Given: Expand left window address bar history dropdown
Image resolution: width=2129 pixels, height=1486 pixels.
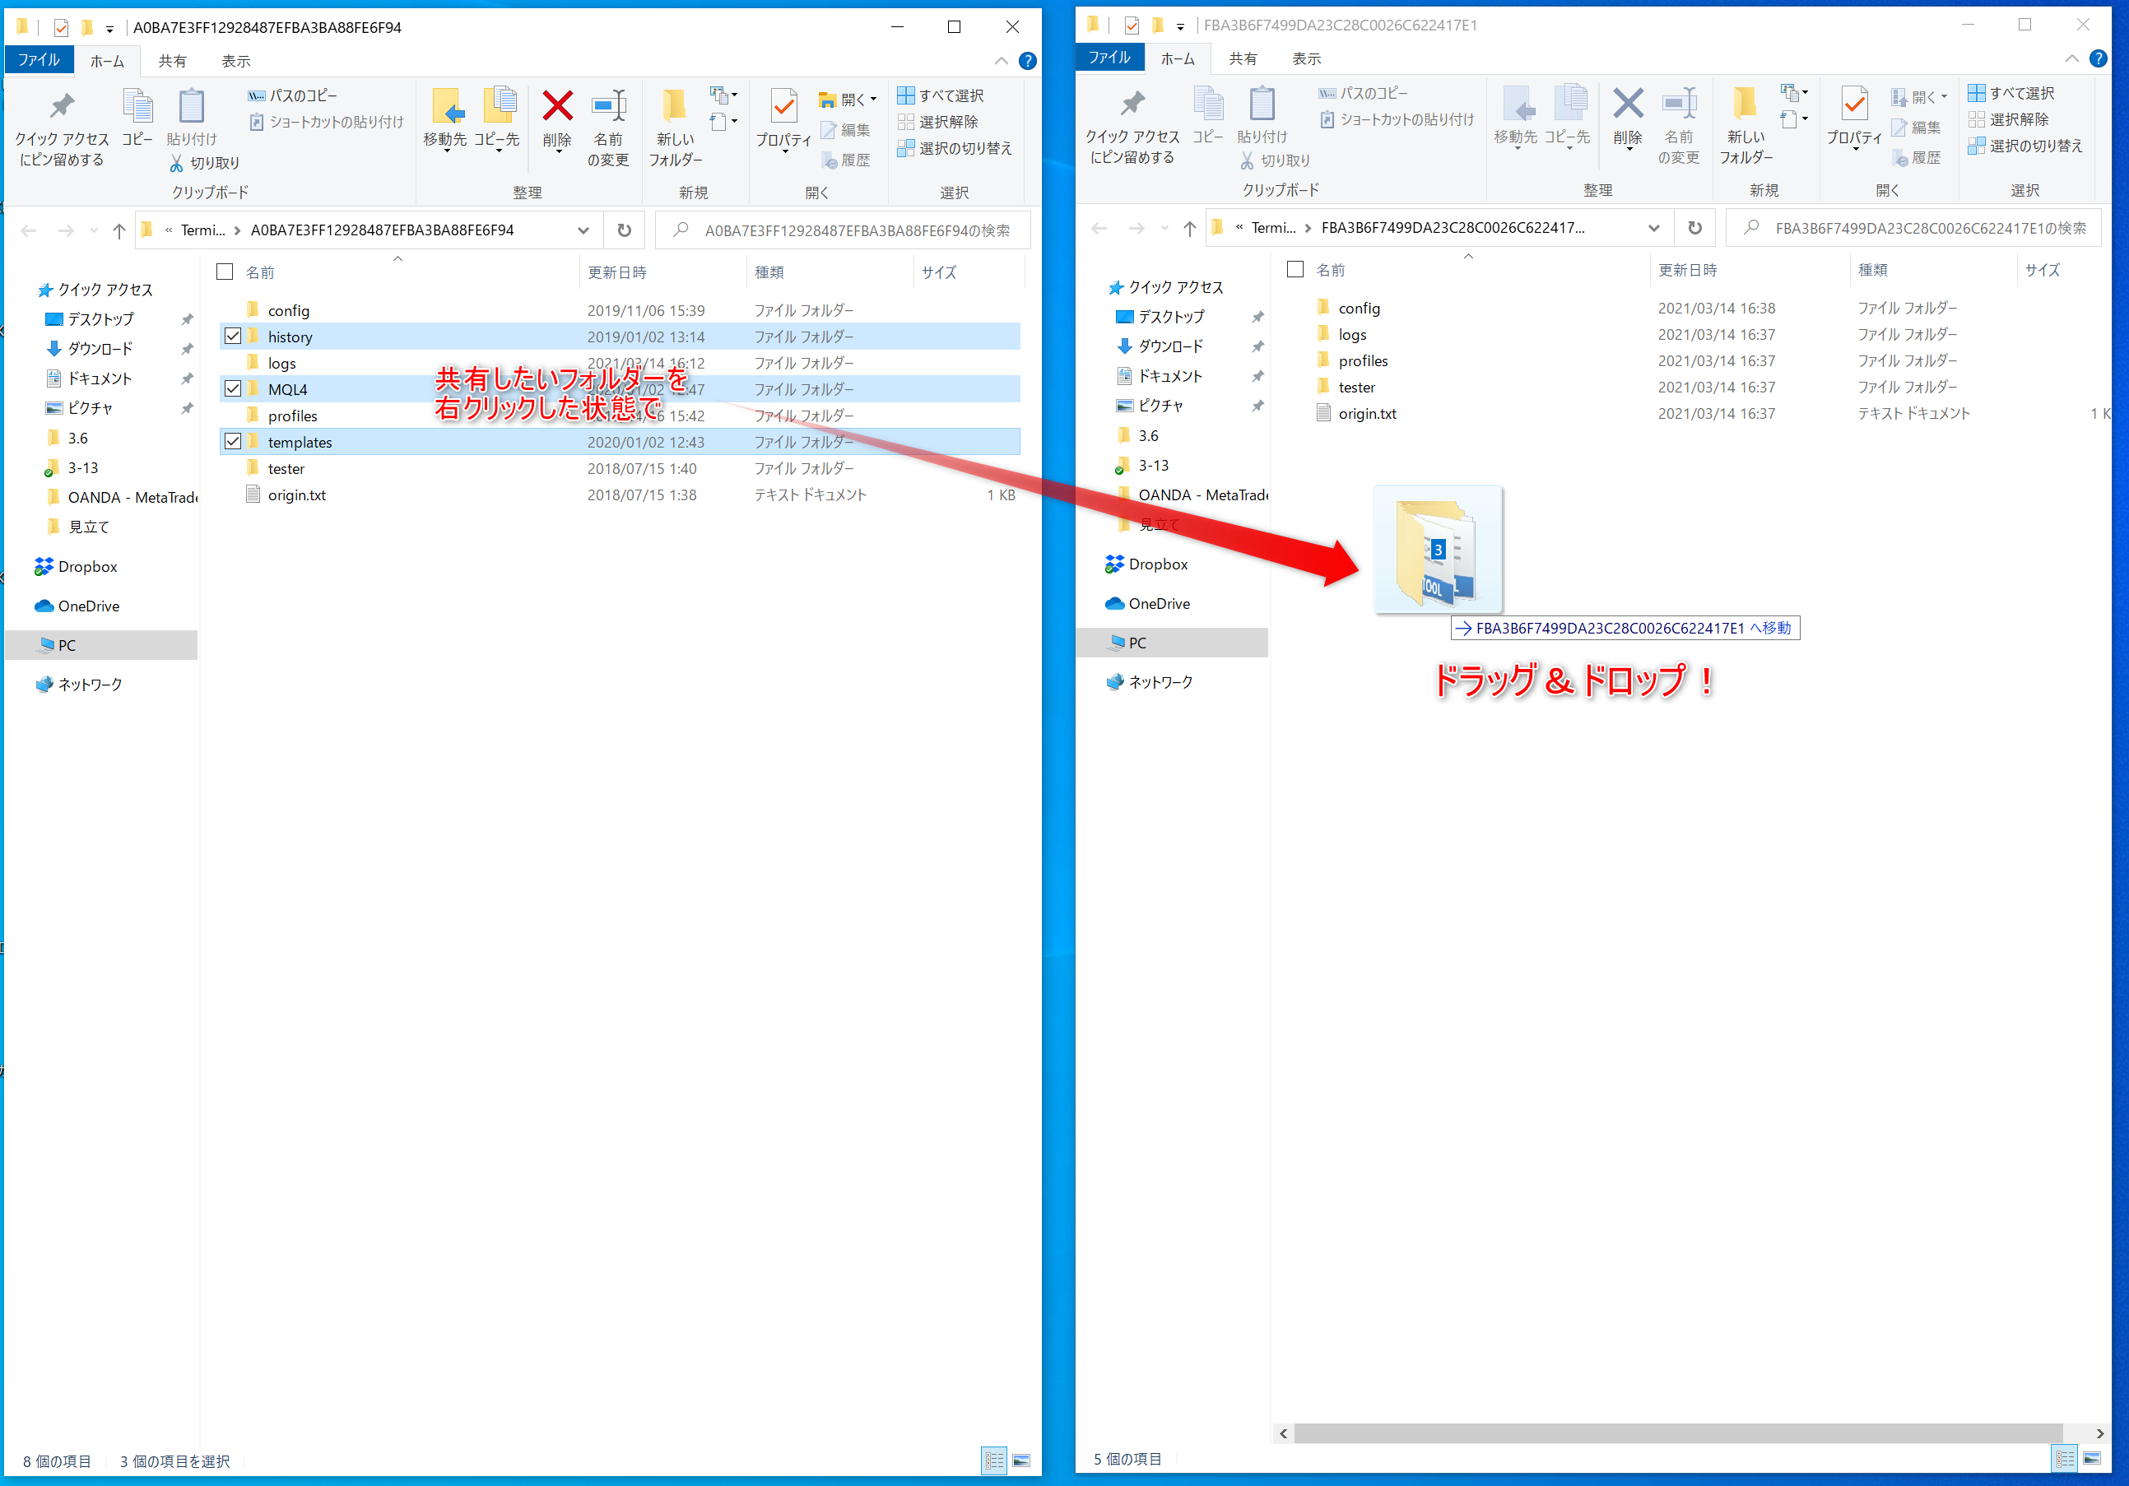Looking at the screenshot, I should [583, 230].
